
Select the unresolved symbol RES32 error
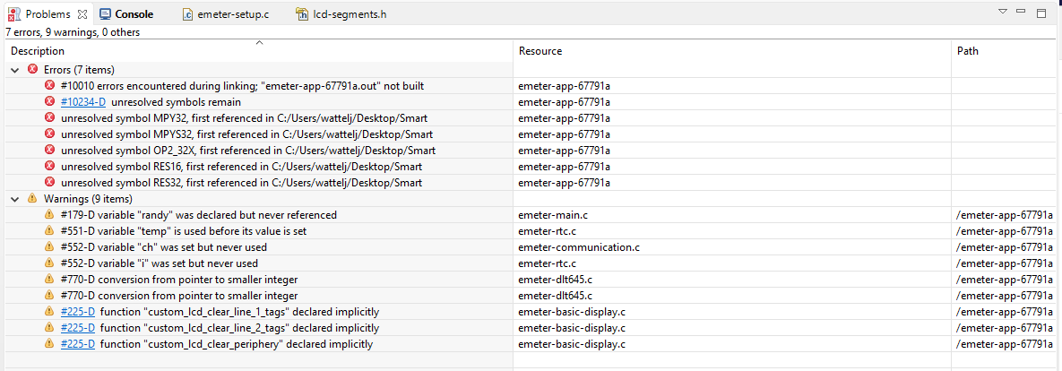242,183
